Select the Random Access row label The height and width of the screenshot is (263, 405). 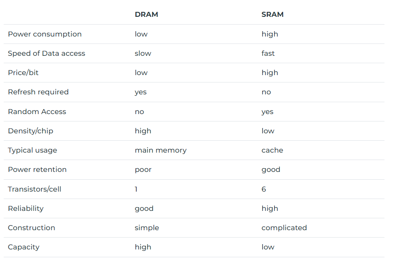[x=37, y=112]
